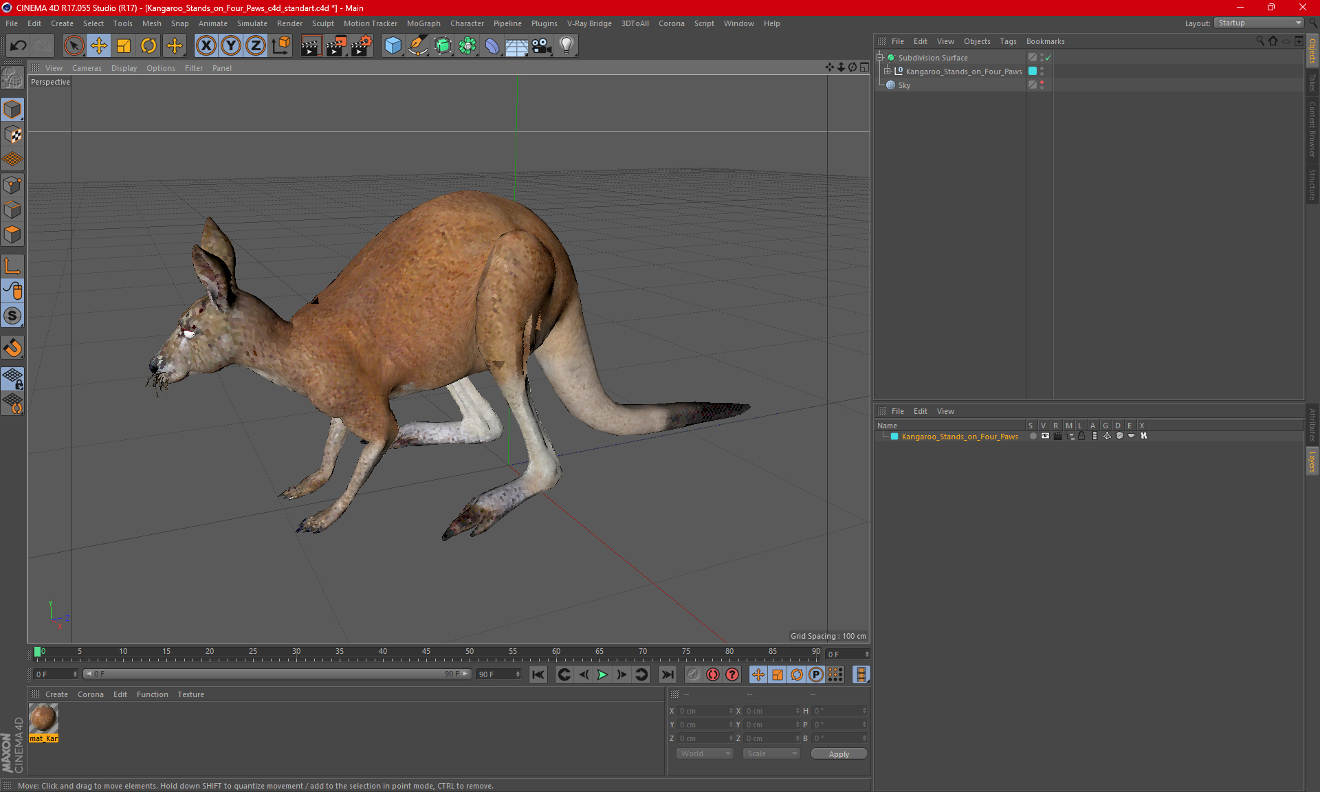
Task: Open the Attributes side tab
Action: tap(1312, 424)
